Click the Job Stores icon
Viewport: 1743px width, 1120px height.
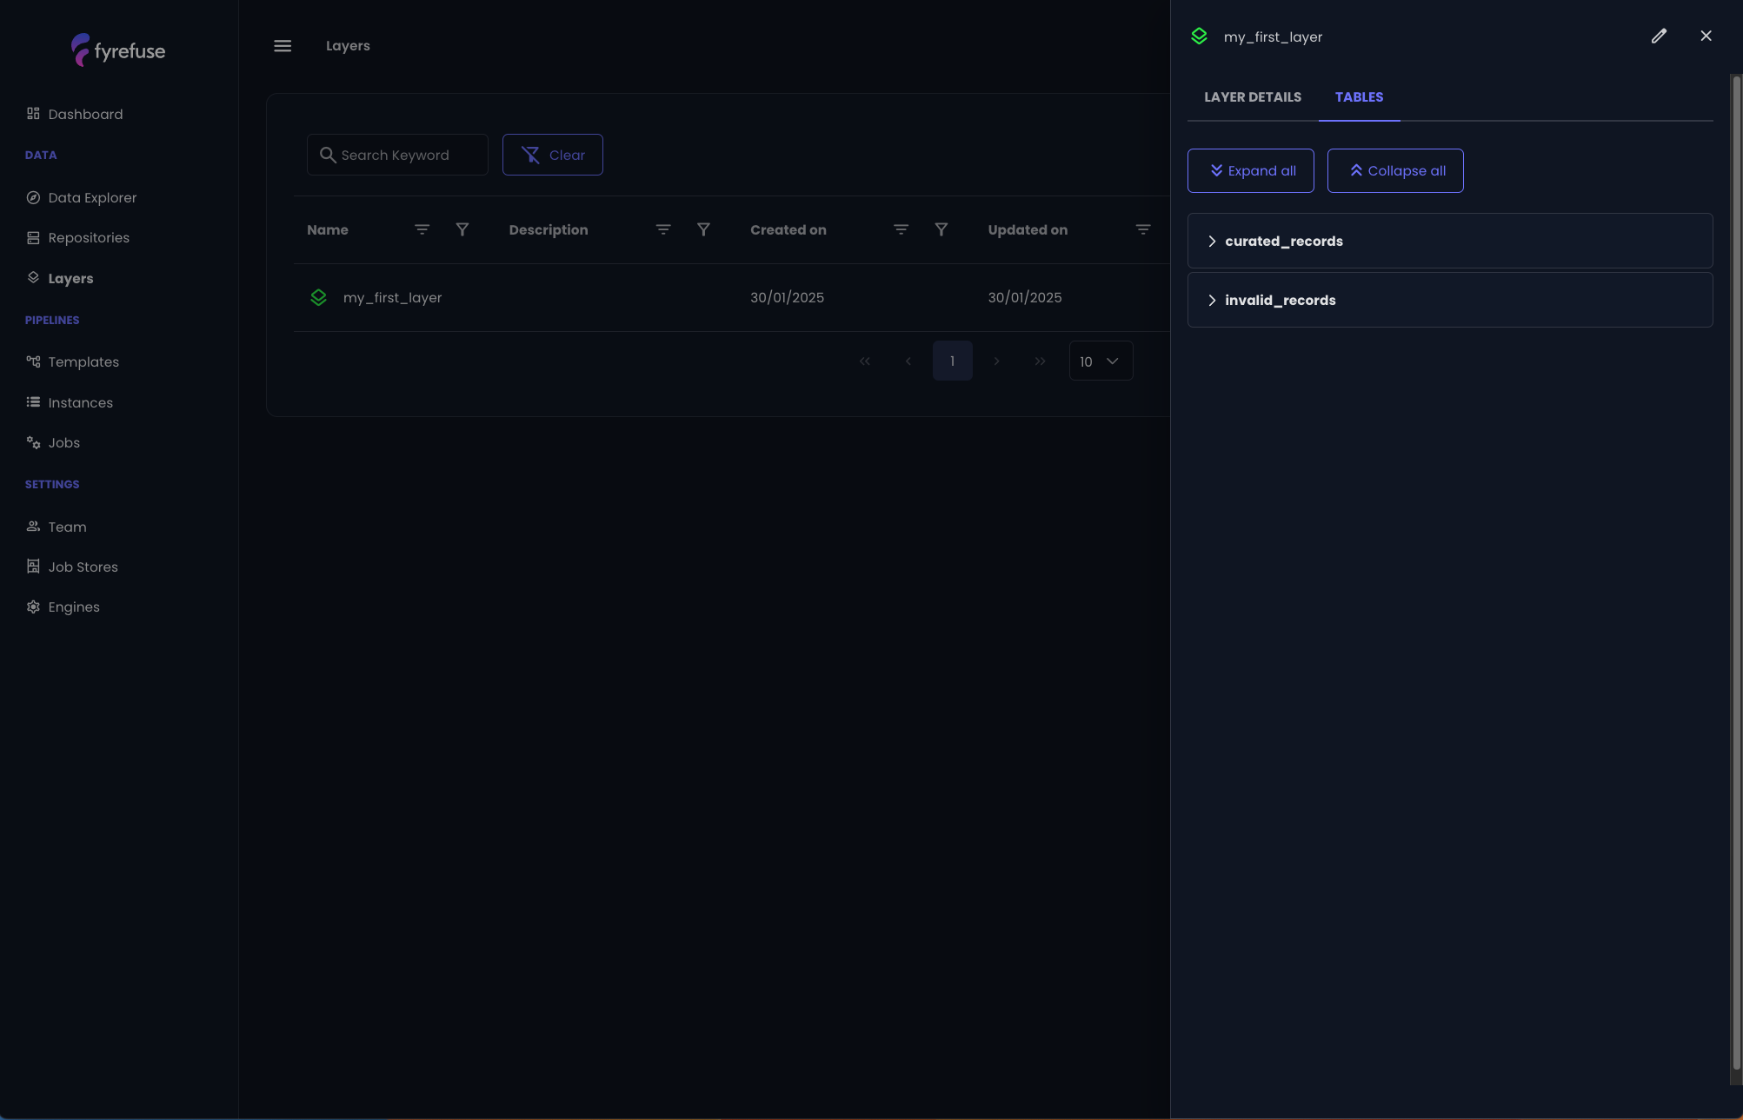tap(33, 567)
